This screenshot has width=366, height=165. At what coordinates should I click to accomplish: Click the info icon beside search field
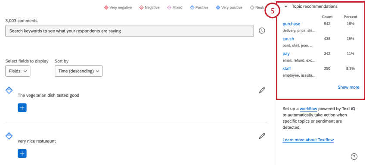point(262,31)
